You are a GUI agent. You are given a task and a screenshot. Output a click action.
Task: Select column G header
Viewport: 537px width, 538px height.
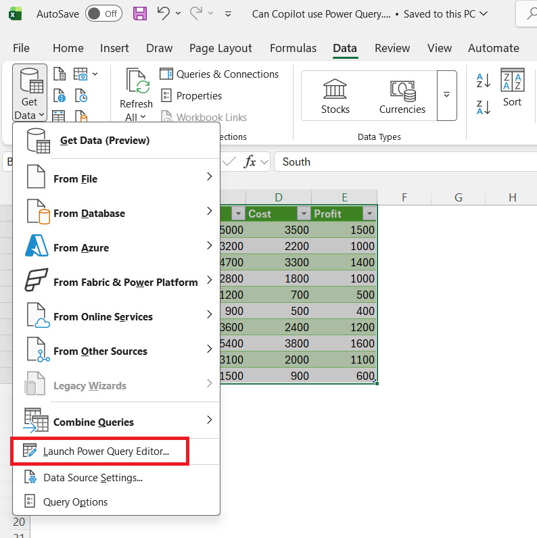pyautogui.click(x=459, y=197)
